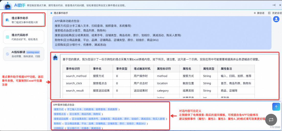This screenshot has width=282, height=131.
Task: Click the 返回结果时 trigger cell
Action: (142, 91)
